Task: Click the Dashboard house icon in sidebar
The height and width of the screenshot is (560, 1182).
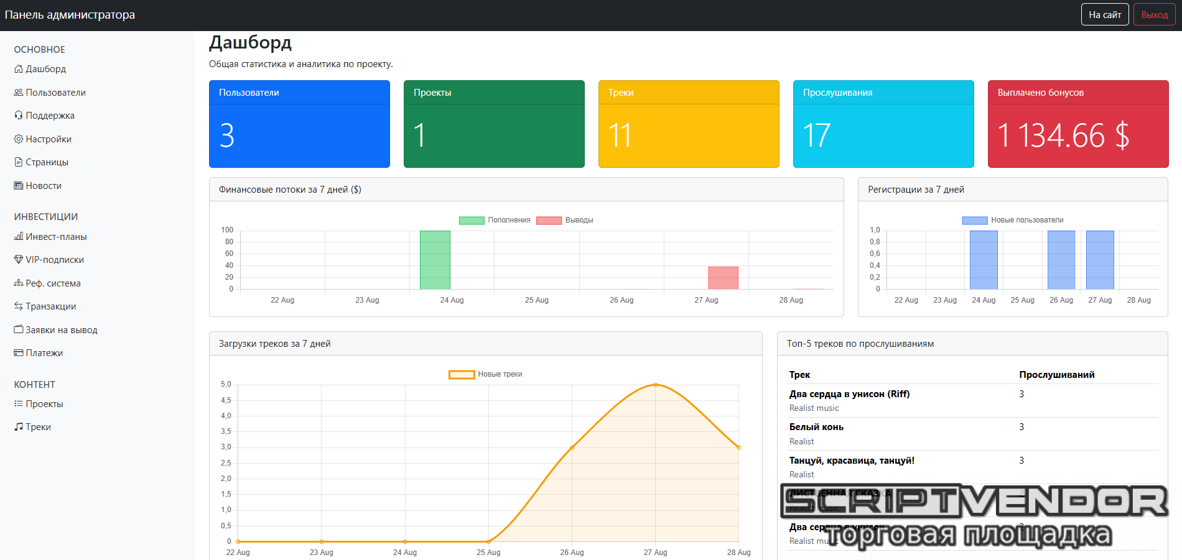Action: tap(19, 69)
